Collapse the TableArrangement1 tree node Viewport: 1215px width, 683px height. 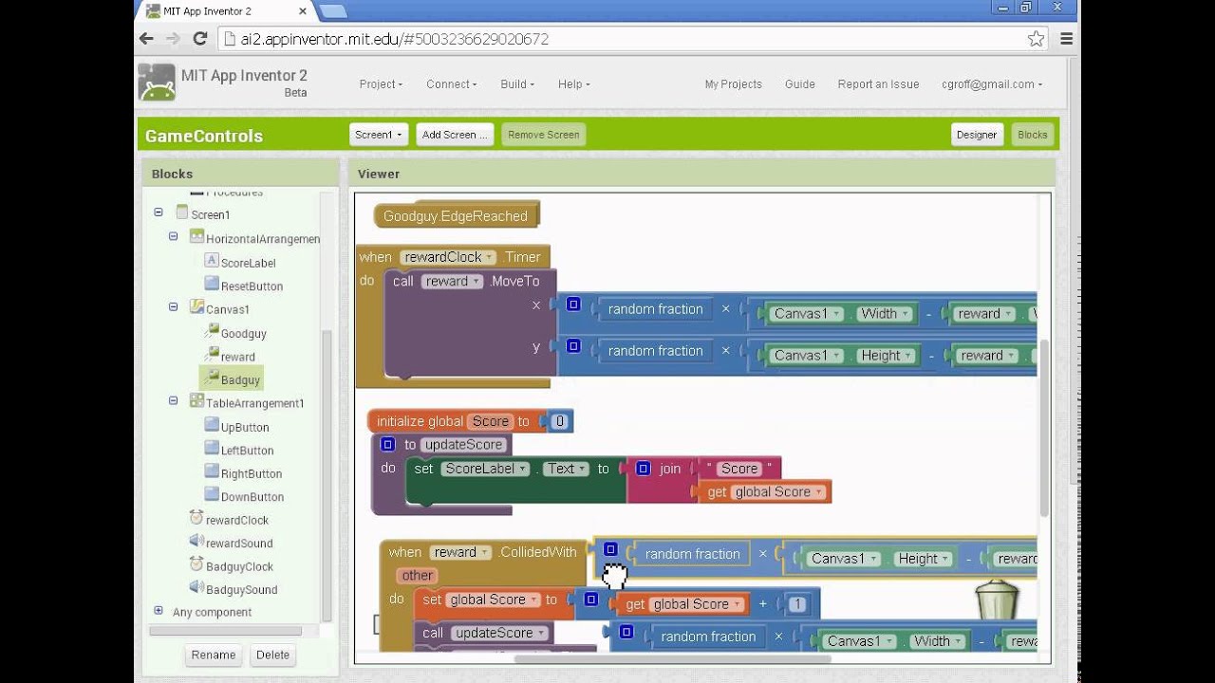(x=174, y=400)
